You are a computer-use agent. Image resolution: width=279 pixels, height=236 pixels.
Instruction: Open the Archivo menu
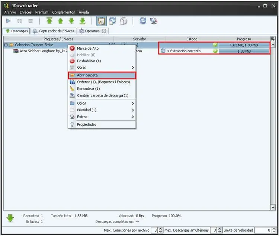[10, 12]
